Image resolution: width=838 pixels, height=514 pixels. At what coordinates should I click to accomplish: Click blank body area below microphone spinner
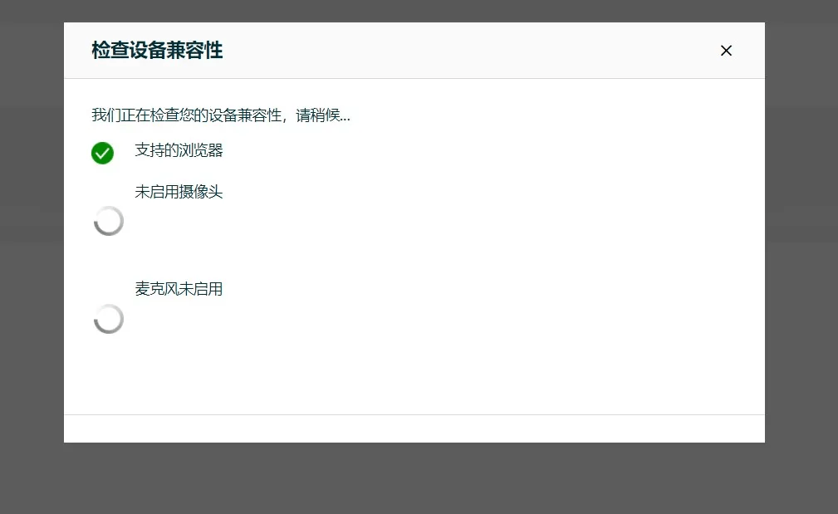tap(415, 374)
